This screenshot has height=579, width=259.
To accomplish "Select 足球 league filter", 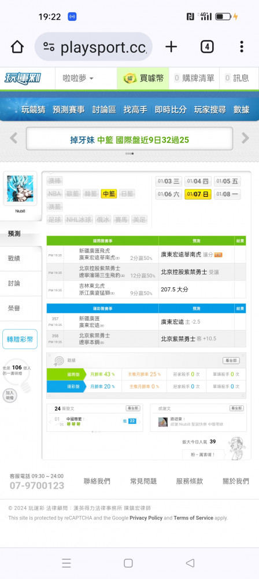I will click(x=54, y=220).
